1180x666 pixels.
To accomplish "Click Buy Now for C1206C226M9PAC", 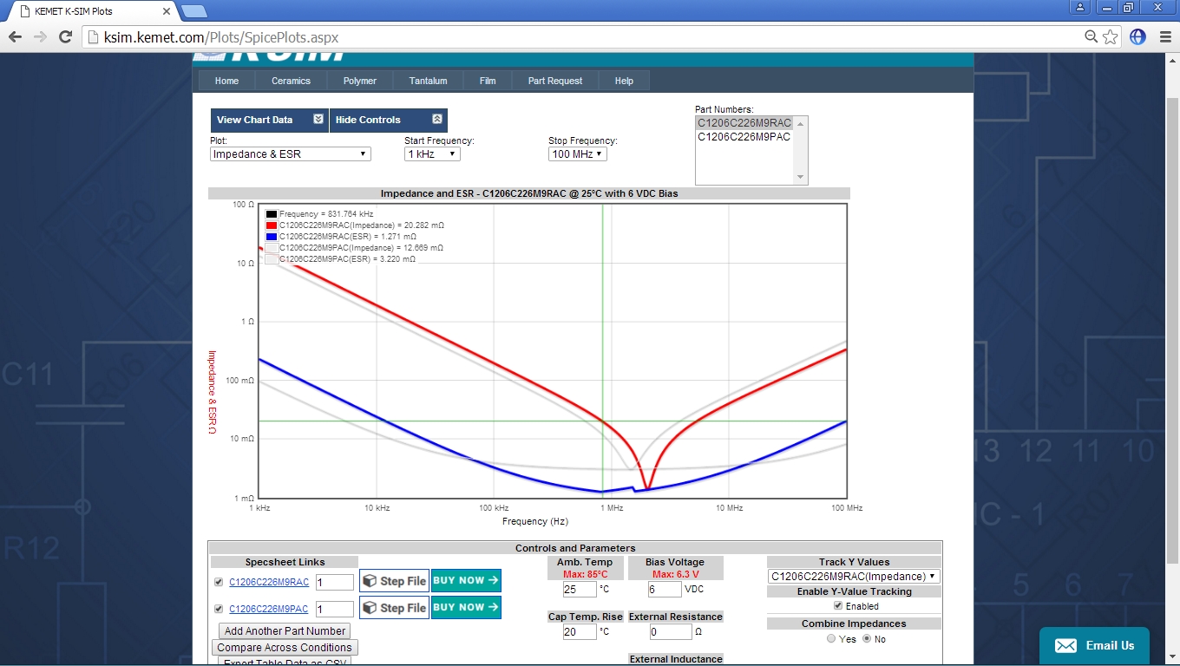I will click(466, 607).
